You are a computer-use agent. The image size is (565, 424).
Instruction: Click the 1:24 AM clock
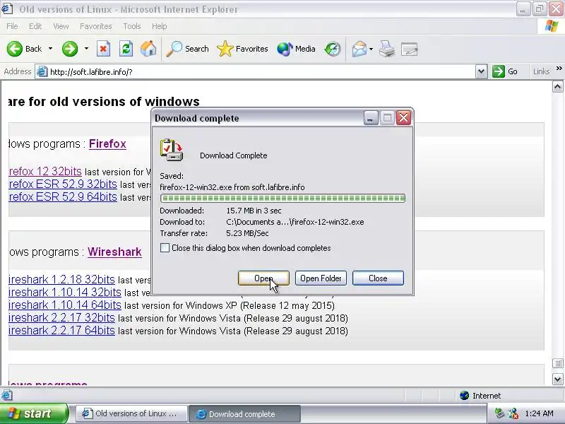(x=539, y=413)
